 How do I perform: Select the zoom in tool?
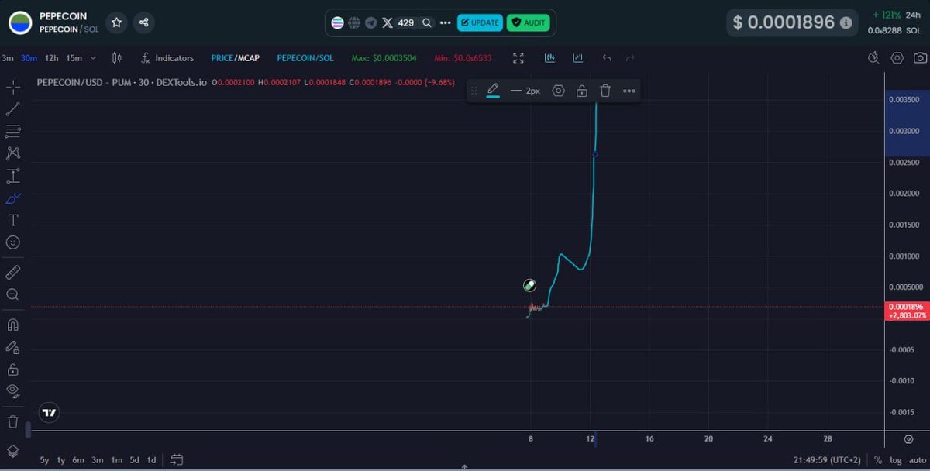coord(13,294)
